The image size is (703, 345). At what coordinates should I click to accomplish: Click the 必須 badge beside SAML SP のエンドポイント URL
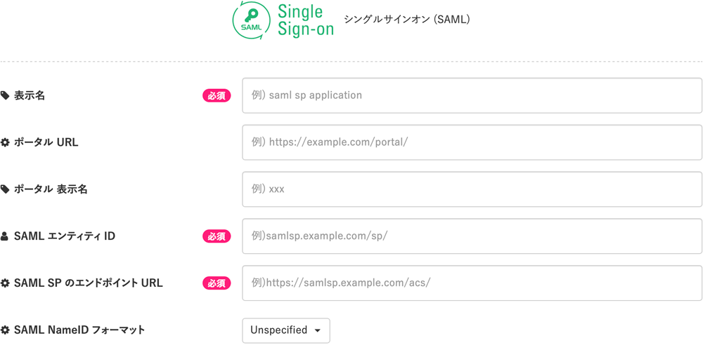tap(217, 283)
